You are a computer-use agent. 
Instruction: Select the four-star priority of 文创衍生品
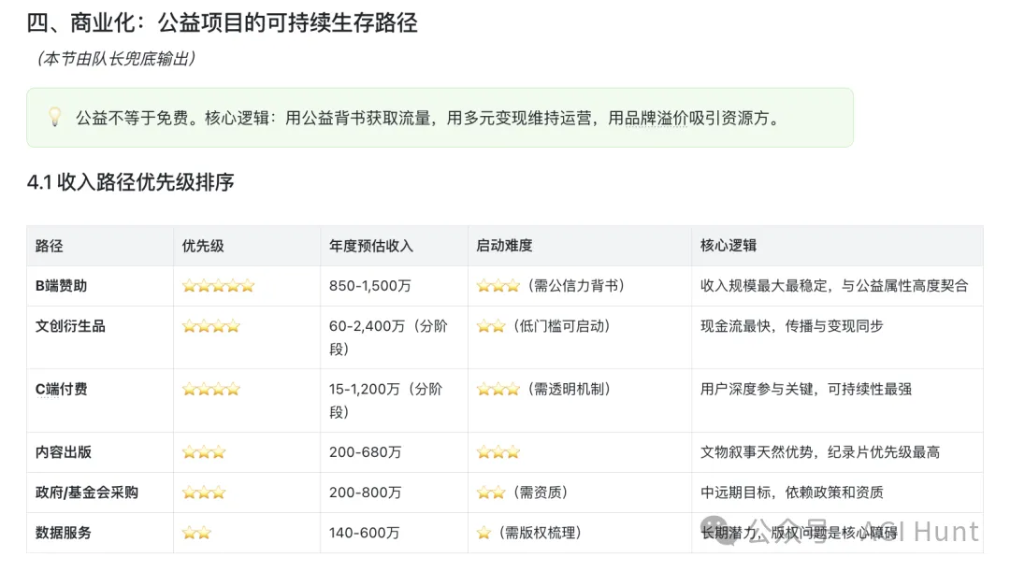pyautogui.click(x=210, y=325)
